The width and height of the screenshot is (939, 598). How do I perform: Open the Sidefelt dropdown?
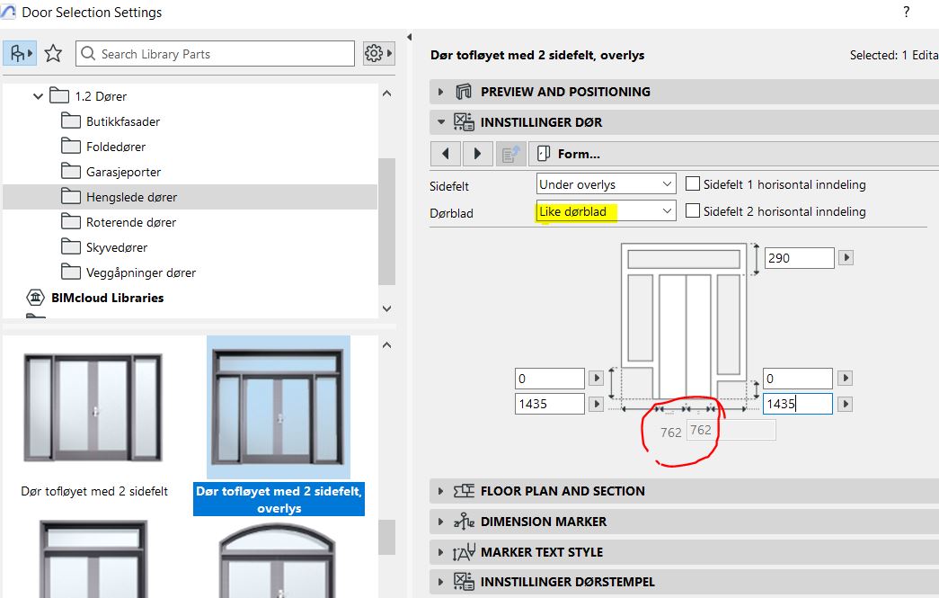point(606,184)
